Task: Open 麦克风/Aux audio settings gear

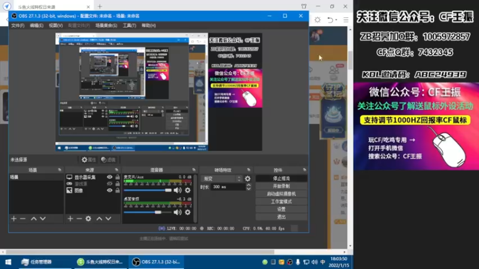Action: tap(187, 190)
